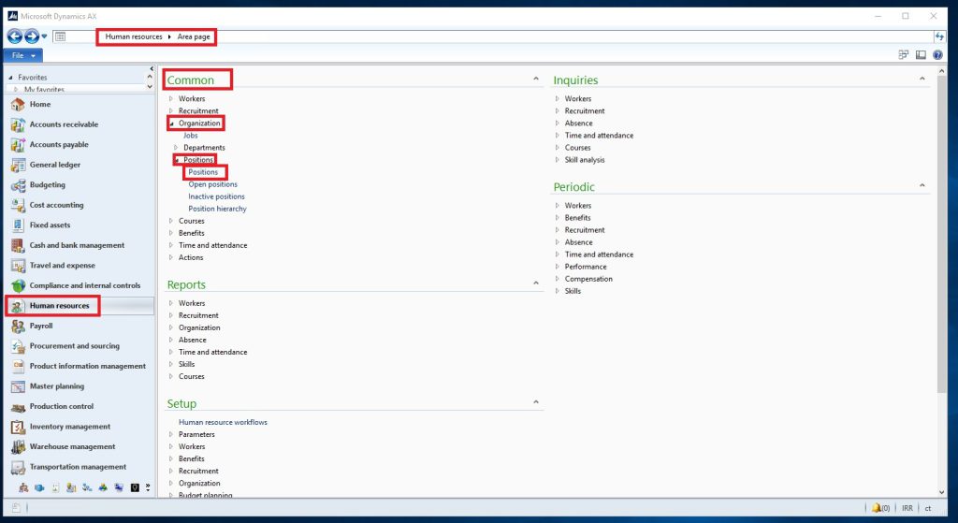Screen dimensions: 958x523
Task: Open the Payroll module icon
Action: (18, 327)
